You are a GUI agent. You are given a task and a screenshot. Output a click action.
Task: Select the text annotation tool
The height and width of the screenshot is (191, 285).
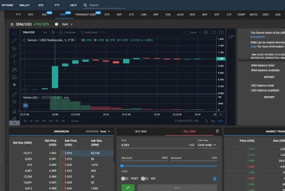click(15, 63)
